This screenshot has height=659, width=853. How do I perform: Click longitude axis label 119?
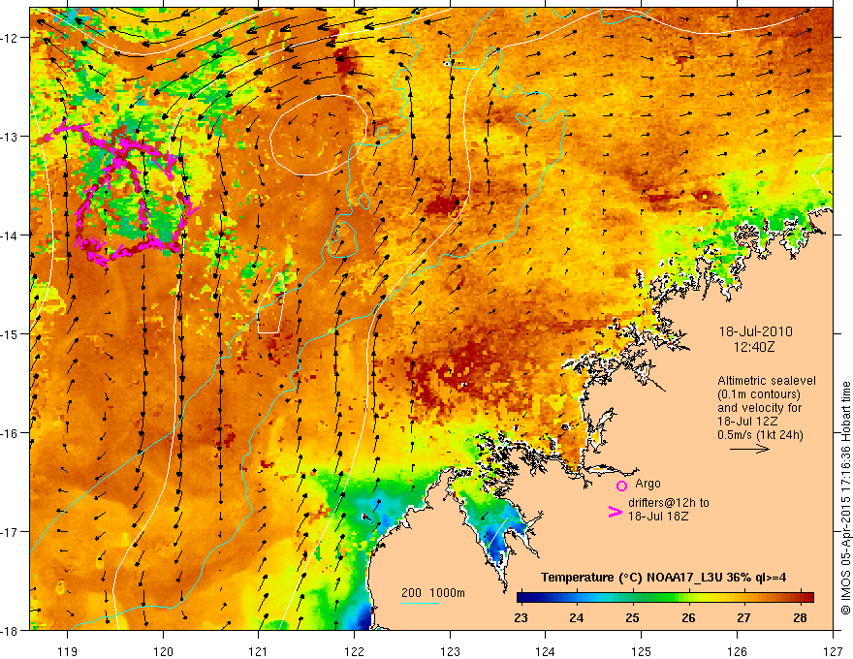pos(68,651)
